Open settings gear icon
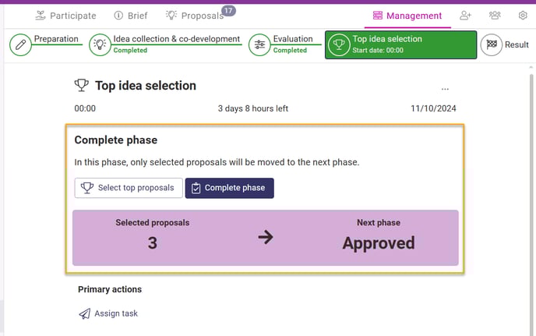The image size is (536, 336). [x=523, y=16]
